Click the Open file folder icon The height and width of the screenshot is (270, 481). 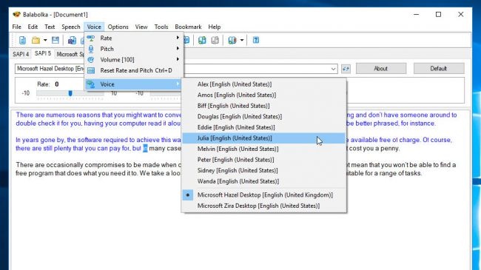(x=36, y=40)
